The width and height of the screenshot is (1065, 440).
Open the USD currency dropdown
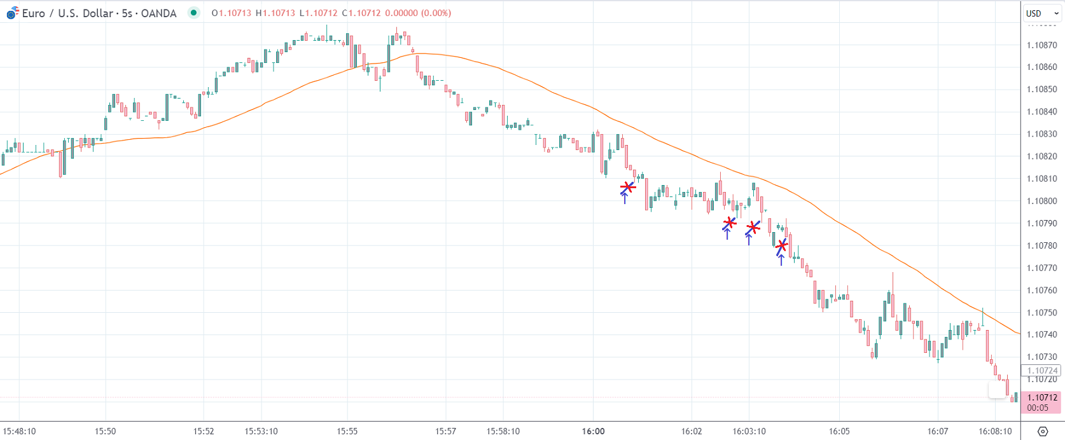(x=1041, y=13)
